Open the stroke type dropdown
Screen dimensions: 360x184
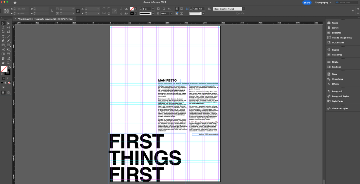pyautogui.click(x=153, y=13)
